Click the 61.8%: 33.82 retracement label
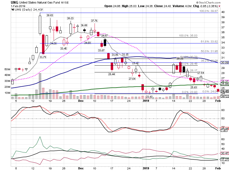The width and height of the screenshot is (229, 171). point(209,41)
